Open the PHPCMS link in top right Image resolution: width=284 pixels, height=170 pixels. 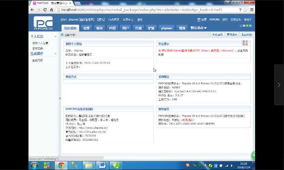(x=215, y=19)
